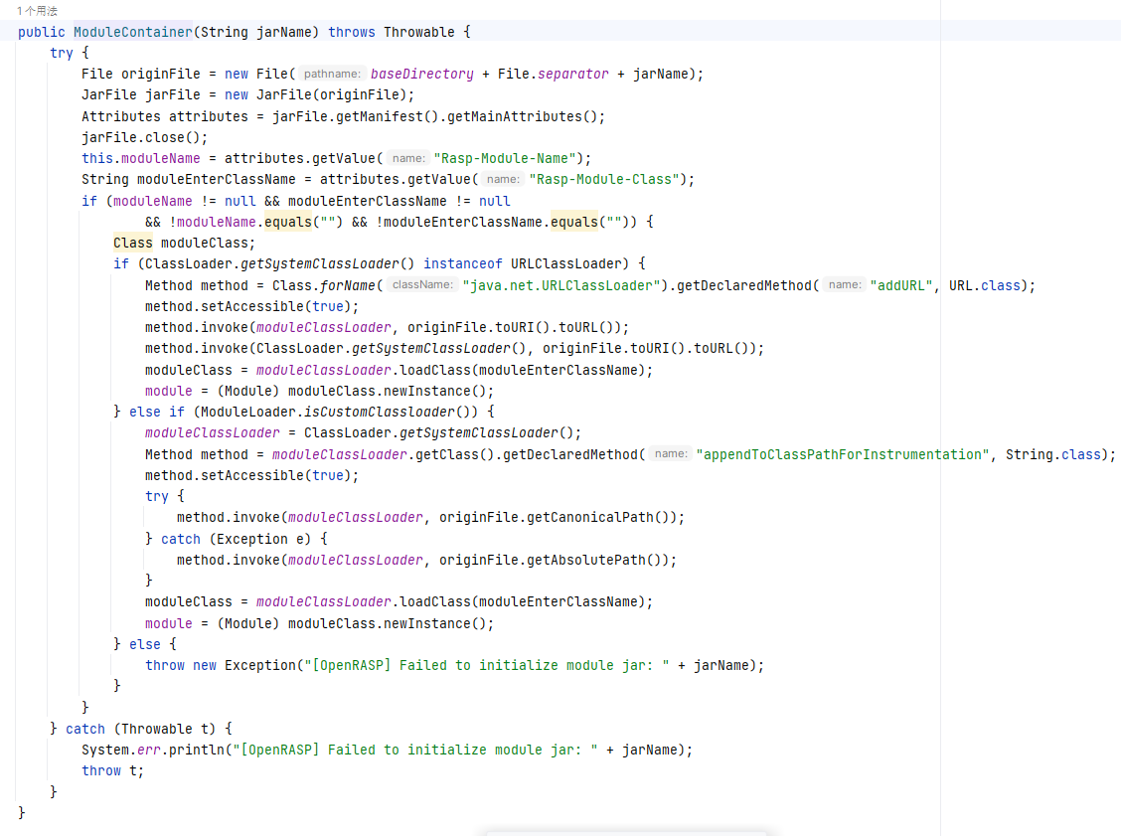Click the baseDirectory field reference
Viewport: 1121px width, 836px height.
[421, 74]
